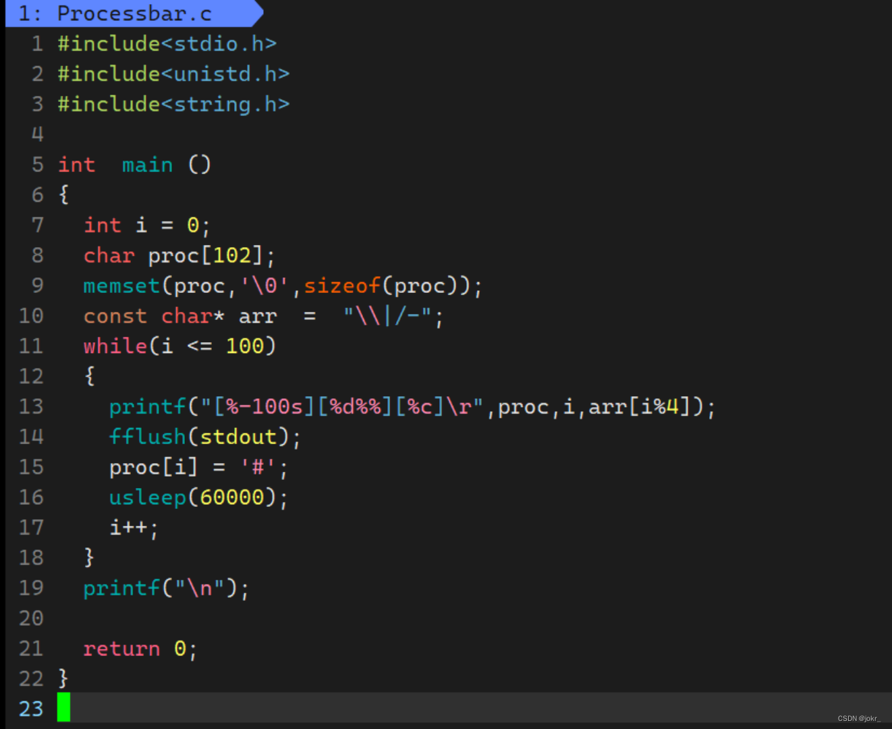Click the 'return 0;' statement
Viewport: 892px width, 729px height.
tap(140, 649)
